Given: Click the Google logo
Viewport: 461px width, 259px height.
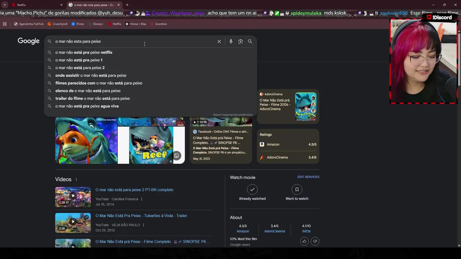Looking at the screenshot, I should (x=28, y=41).
